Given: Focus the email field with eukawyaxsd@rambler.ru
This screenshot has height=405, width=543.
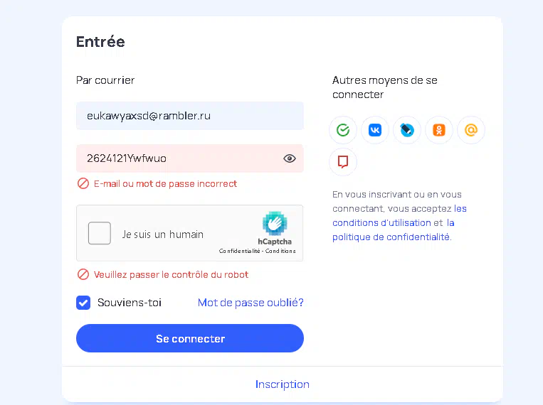Looking at the screenshot, I should (x=190, y=116).
